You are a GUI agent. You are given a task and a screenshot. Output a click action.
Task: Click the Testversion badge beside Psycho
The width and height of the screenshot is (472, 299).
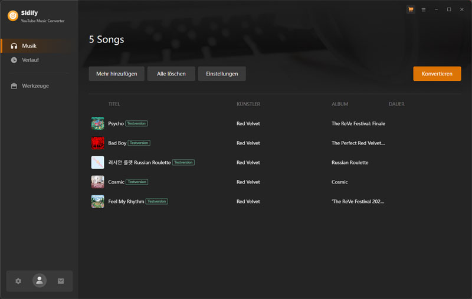pos(136,124)
